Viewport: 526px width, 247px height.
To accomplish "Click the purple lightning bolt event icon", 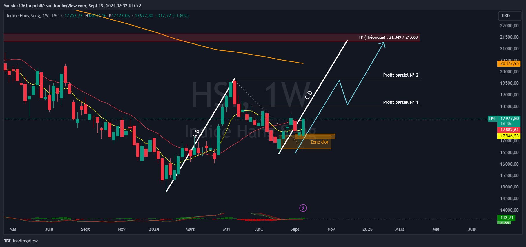I will pyautogui.click(x=303, y=208).
